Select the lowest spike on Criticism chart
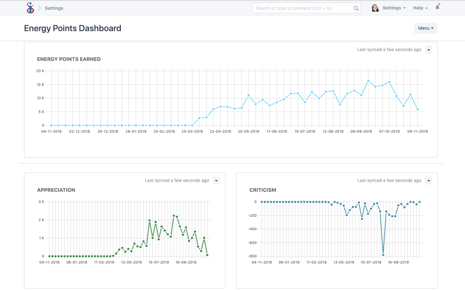The width and height of the screenshot is (465, 290). pos(383,254)
